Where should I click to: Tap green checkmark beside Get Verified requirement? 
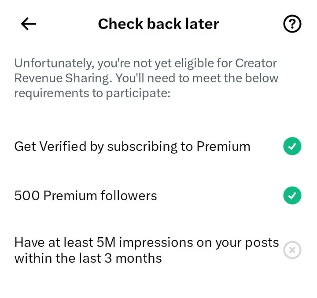coord(292,146)
